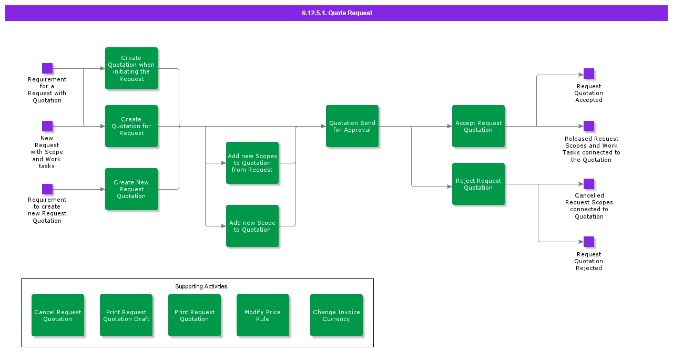This screenshot has height=352, width=673.
Task: Select the Cancelled Request Scopes event square
Action: [x=588, y=184]
